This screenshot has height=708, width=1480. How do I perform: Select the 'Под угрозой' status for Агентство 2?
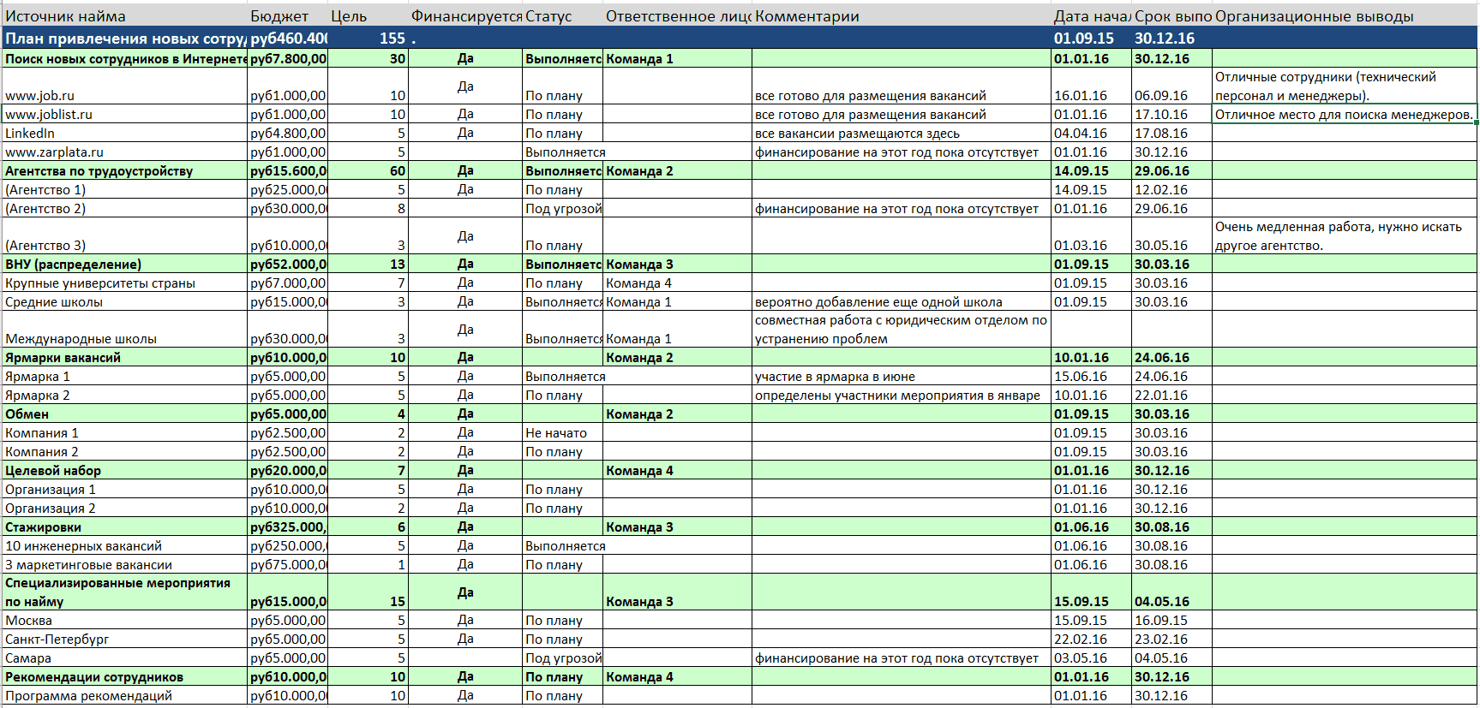pos(562,208)
